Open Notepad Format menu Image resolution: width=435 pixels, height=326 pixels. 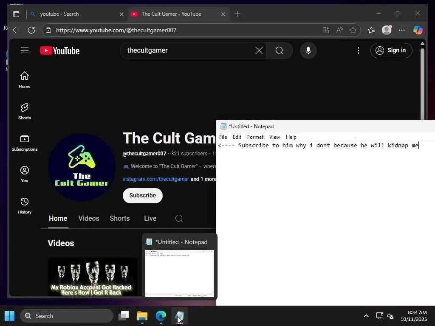[x=255, y=137]
